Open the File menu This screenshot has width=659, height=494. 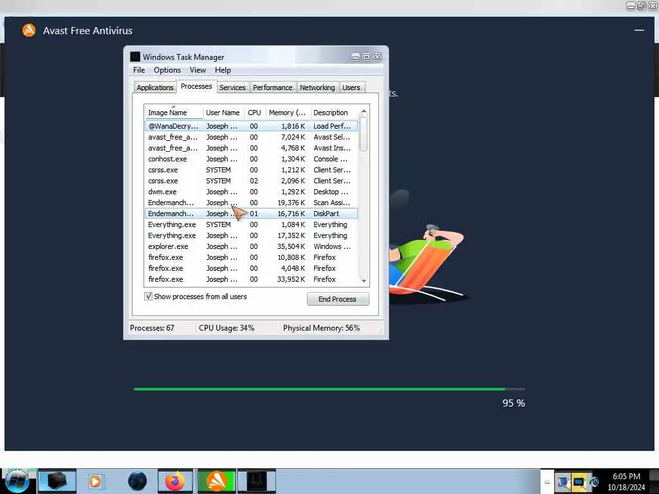[x=139, y=70]
